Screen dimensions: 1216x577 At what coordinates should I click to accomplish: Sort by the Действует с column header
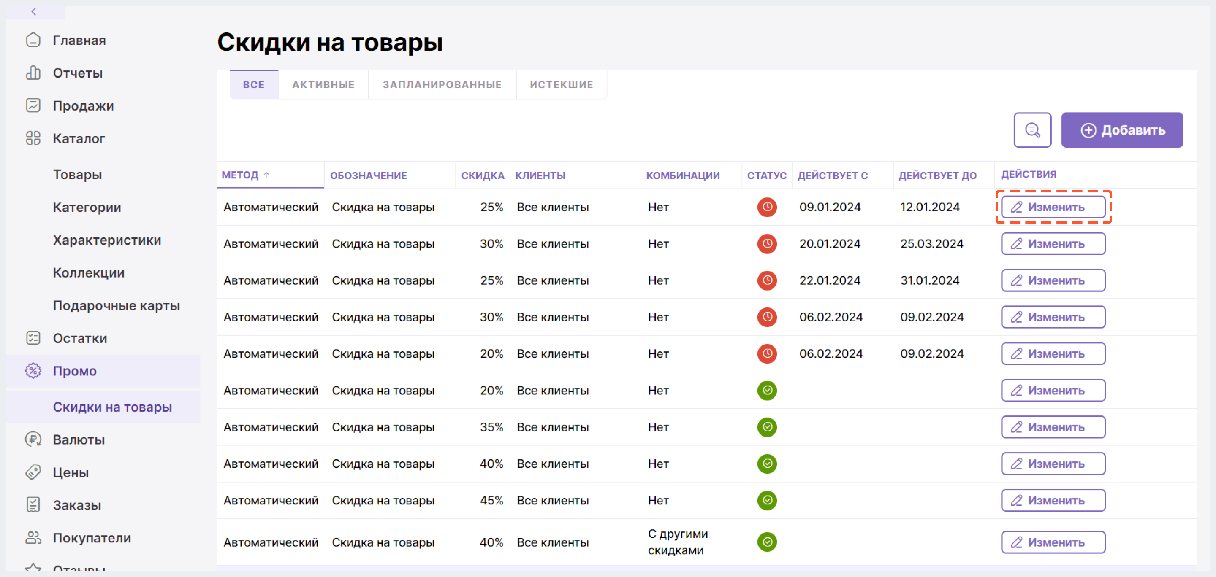(x=832, y=175)
